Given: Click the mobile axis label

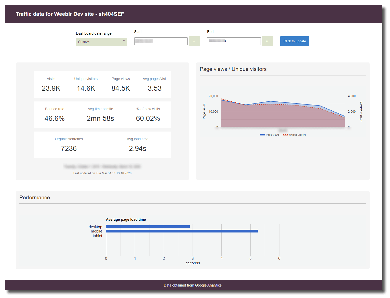Looking at the screenshot, I should pyautogui.click(x=97, y=231).
